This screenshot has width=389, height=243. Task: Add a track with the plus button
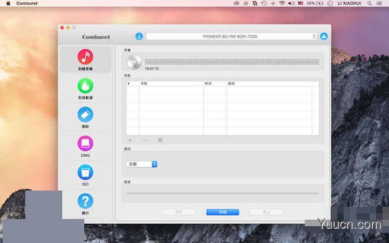130,141
